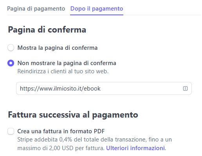Viewport: 202px width, 156px height.
Task: Click the word 'PDF' in the invoice label
Action: [x=99, y=131]
